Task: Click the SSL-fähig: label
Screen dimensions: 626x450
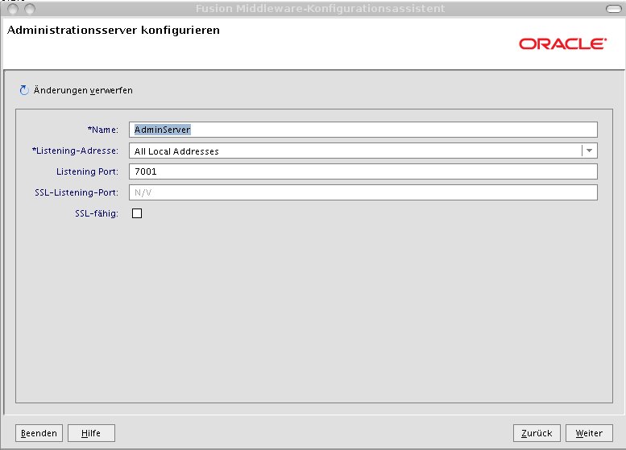Action: point(97,213)
